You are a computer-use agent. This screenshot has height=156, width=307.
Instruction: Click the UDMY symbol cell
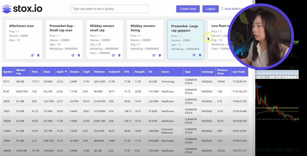(x=8, y=131)
